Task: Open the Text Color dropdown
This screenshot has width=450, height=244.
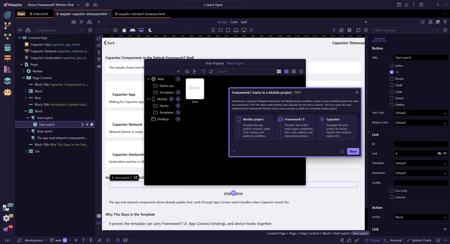Action: point(420,113)
